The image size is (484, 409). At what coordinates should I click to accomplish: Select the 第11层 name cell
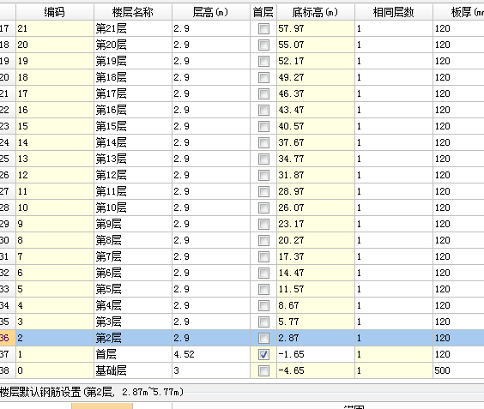pyautogui.click(x=133, y=191)
